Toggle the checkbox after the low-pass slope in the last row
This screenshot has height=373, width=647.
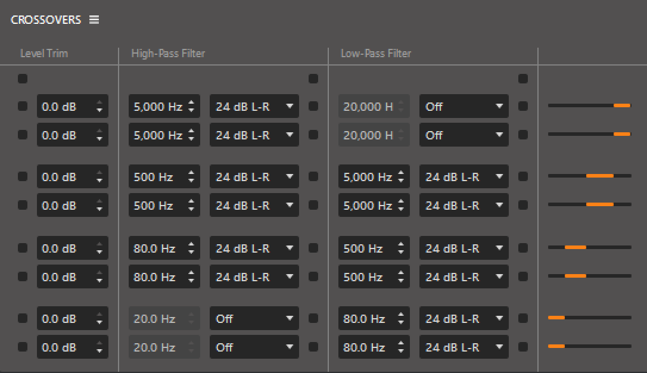click(523, 347)
